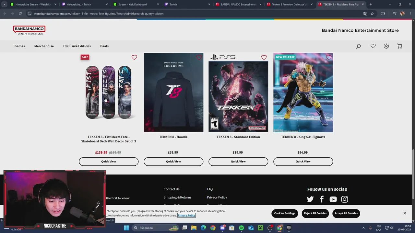The height and width of the screenshot is (233, 415).
Task: Open TEKKEN 8 PS5 cover thumbnail
Action: point(238,93)
